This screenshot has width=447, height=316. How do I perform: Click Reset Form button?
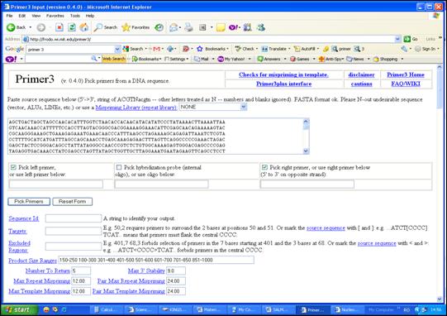(73, 202)
